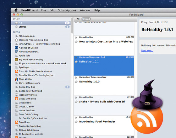Click Blogger icon for C++, Qt, Nokia feed
Image resolution: width=176 pixels, height=138 pixels.
click(16, 71)
